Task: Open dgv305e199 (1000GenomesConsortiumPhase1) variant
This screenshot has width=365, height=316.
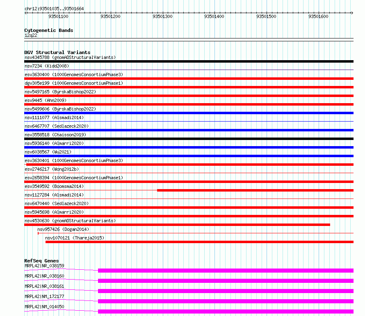Action: [74, 83]
